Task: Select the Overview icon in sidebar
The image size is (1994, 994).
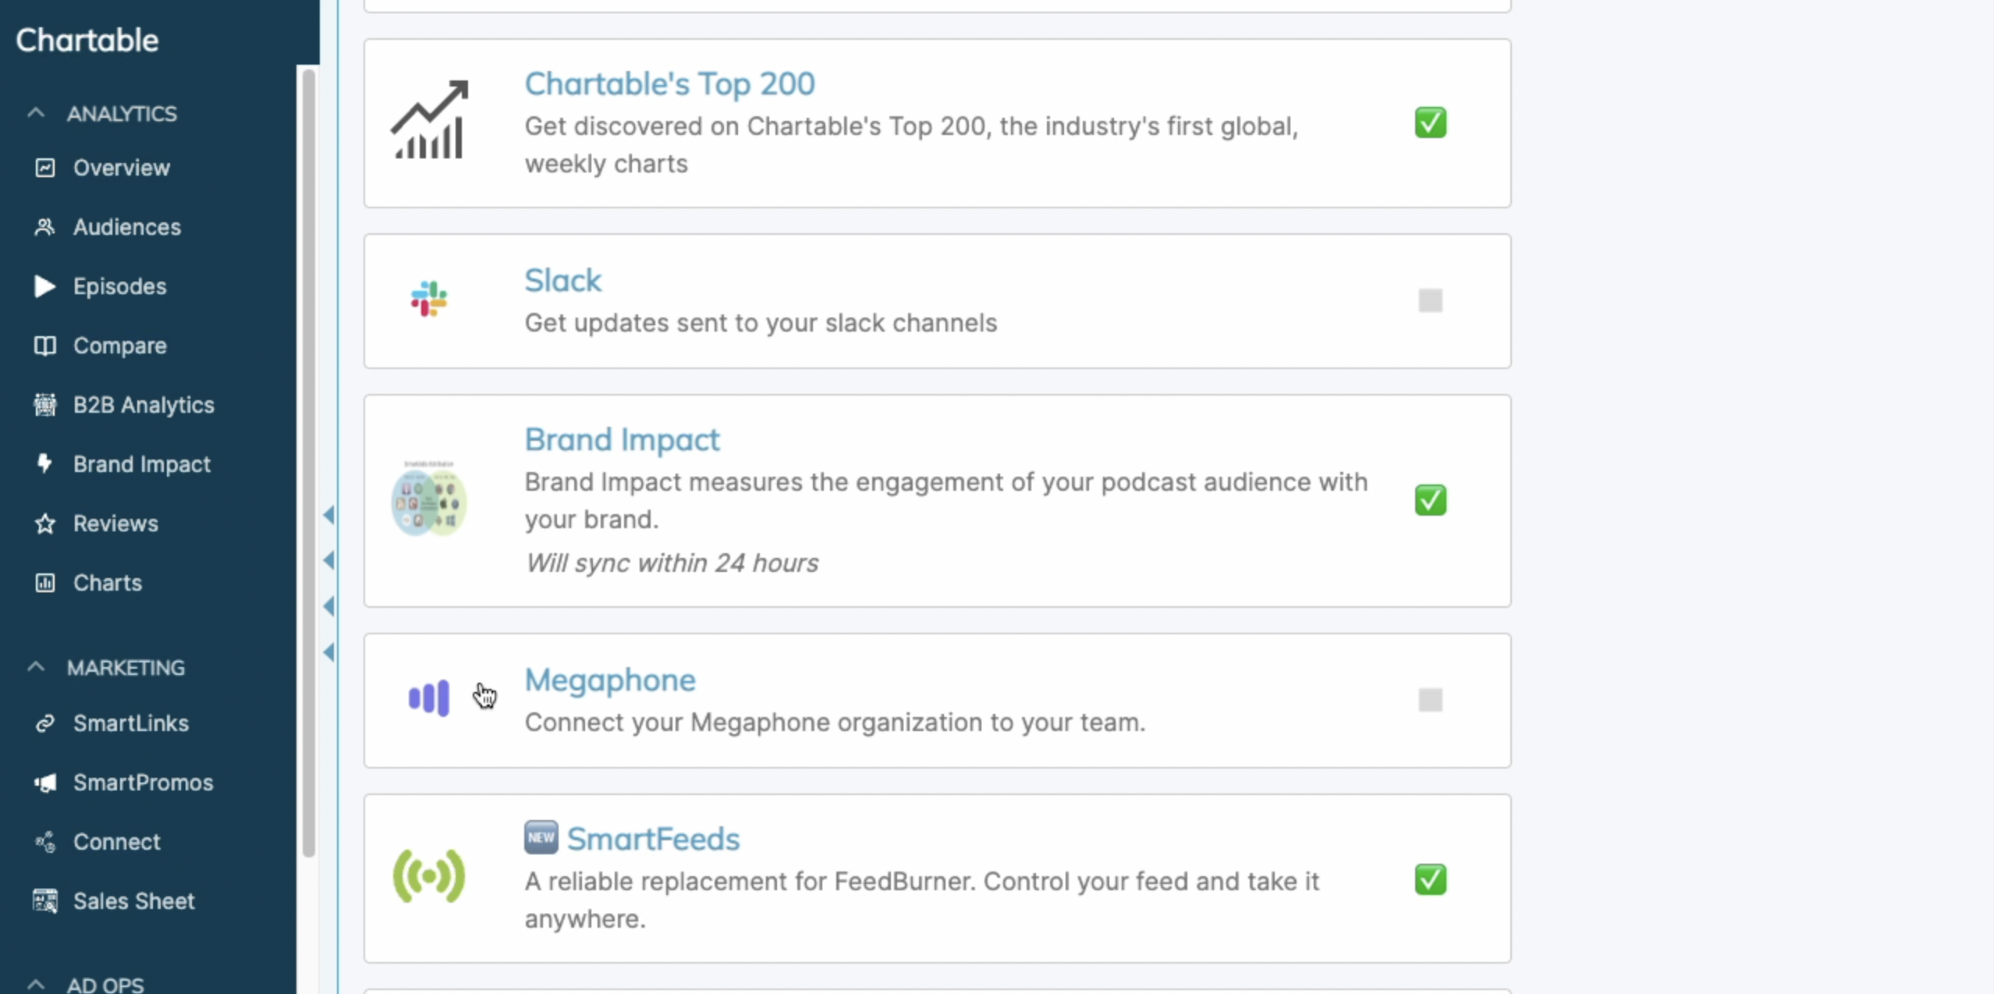Action: (44, 168)
